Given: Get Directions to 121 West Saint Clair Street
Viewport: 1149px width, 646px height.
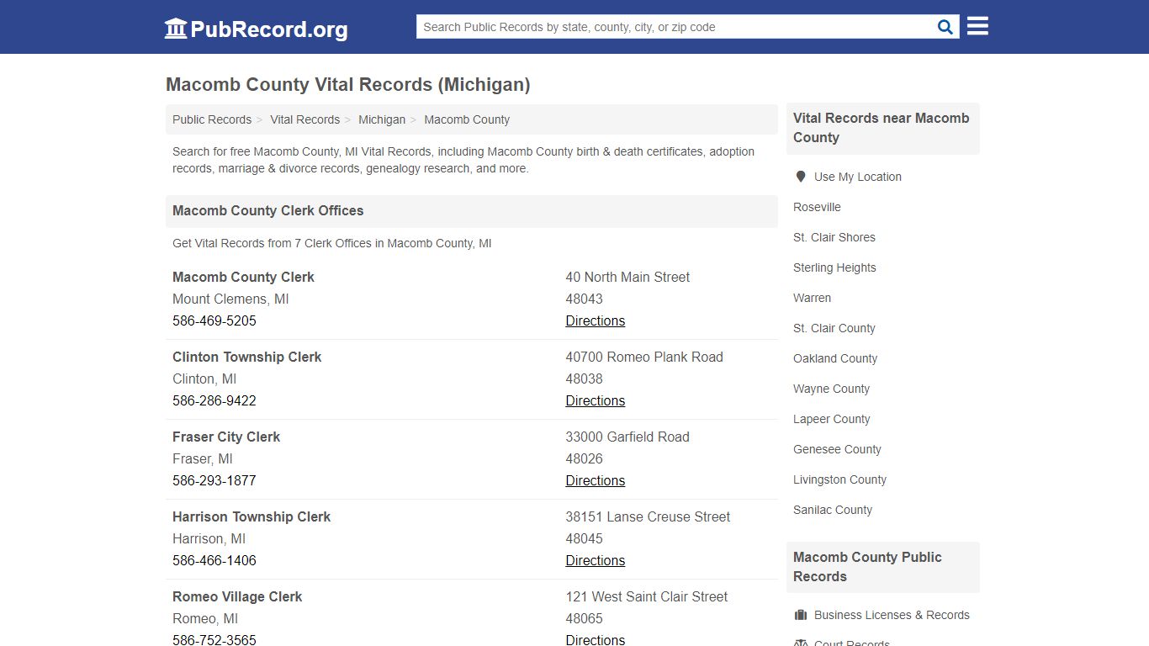Looking at the screenshot, I should (x=595, y=639).
